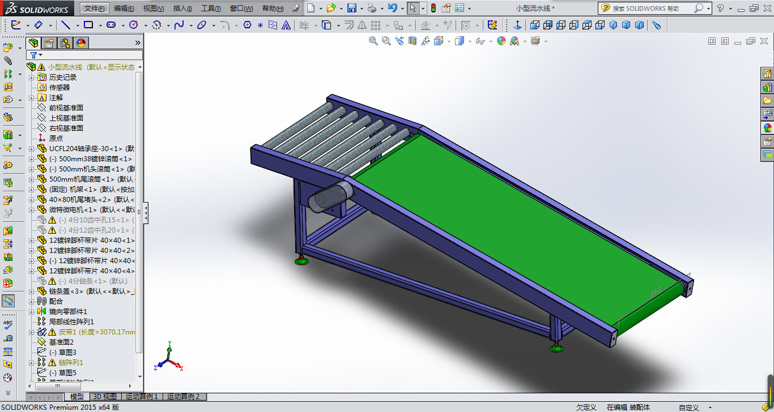Image resolution: width=774 pixels, height=412 pixels.
Task: Expand the 镜向零部件1 node
Action: (32, 312)
